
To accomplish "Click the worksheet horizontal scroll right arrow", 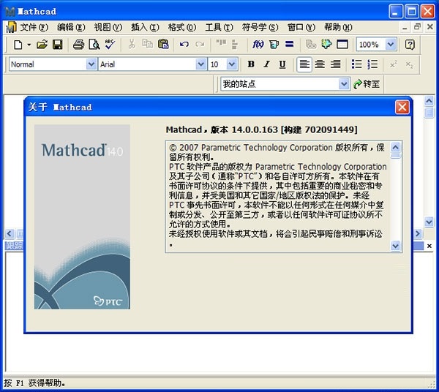I will tap(418, 233).
